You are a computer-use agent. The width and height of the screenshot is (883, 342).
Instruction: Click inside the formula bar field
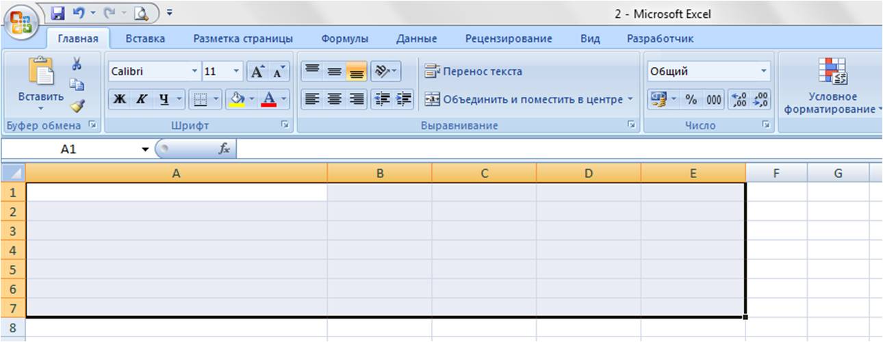[x=558, y=149]
